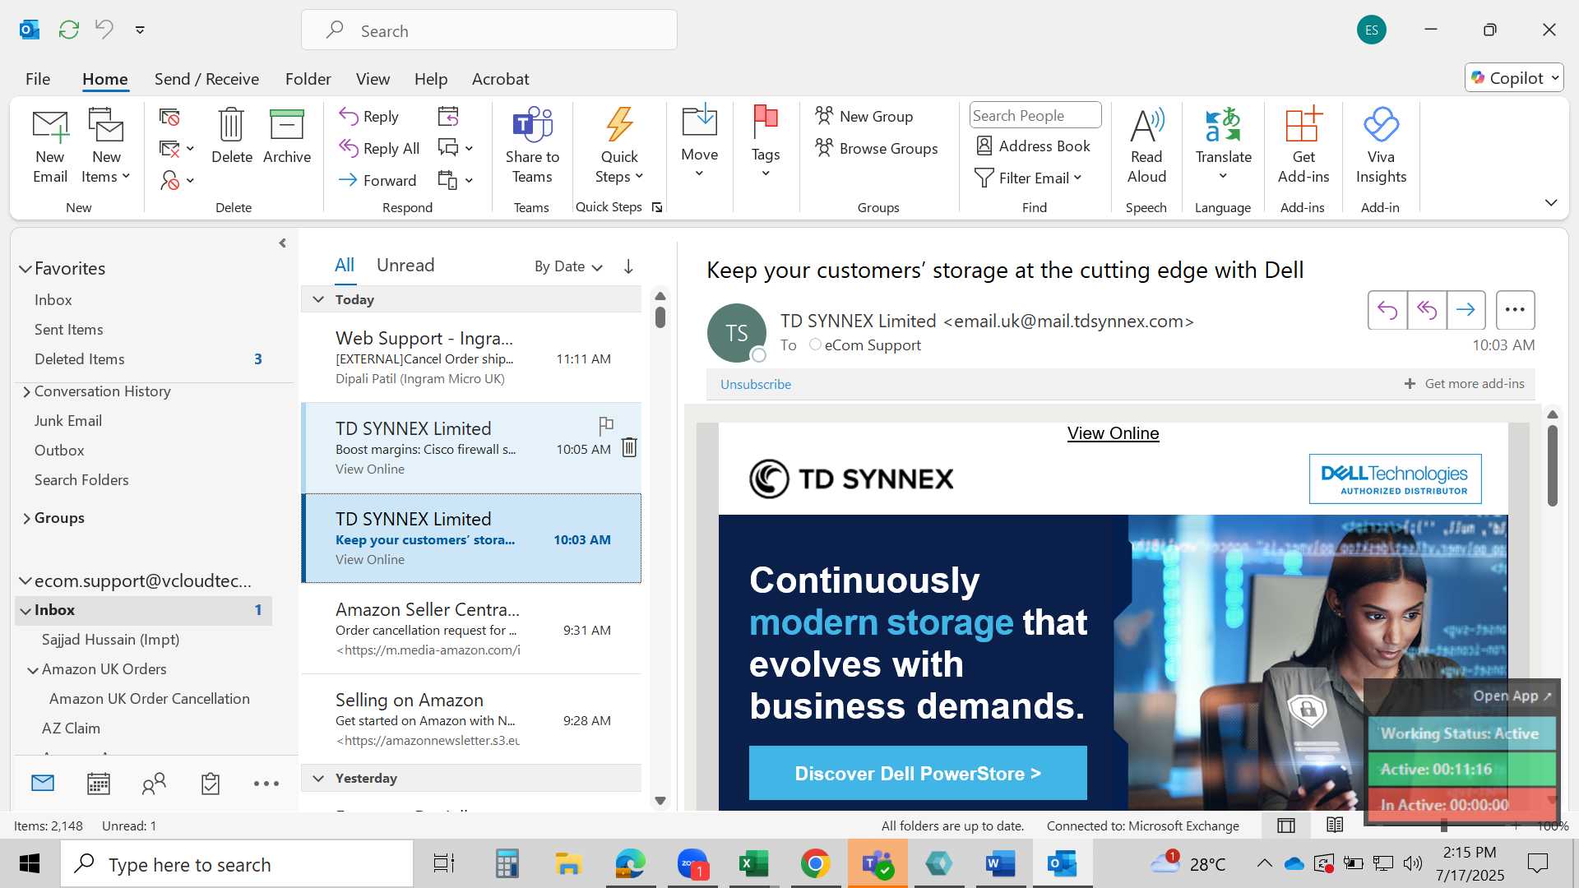Expand the Groups section
The image size is (1579, 888).
point(26,518)
